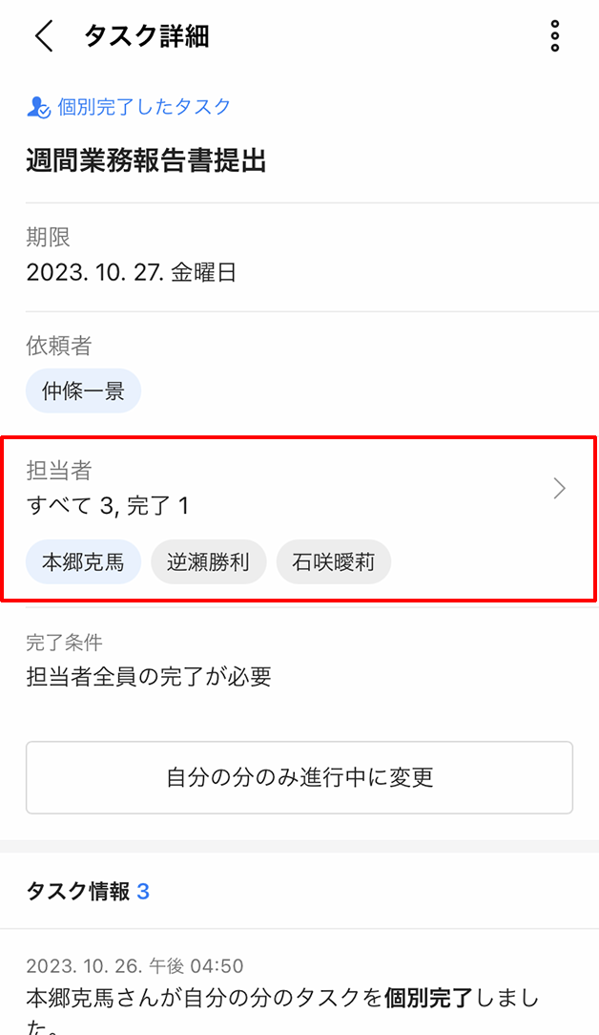Tap the タスク詳細 page title
Image resolution: width=599 pixels, height=1035 pixels.
[x=147, y=36]
